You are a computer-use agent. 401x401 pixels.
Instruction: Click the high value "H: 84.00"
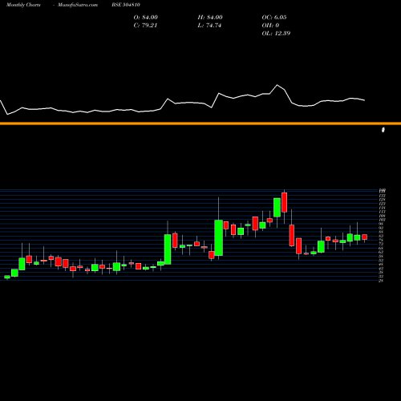point(210,18)
